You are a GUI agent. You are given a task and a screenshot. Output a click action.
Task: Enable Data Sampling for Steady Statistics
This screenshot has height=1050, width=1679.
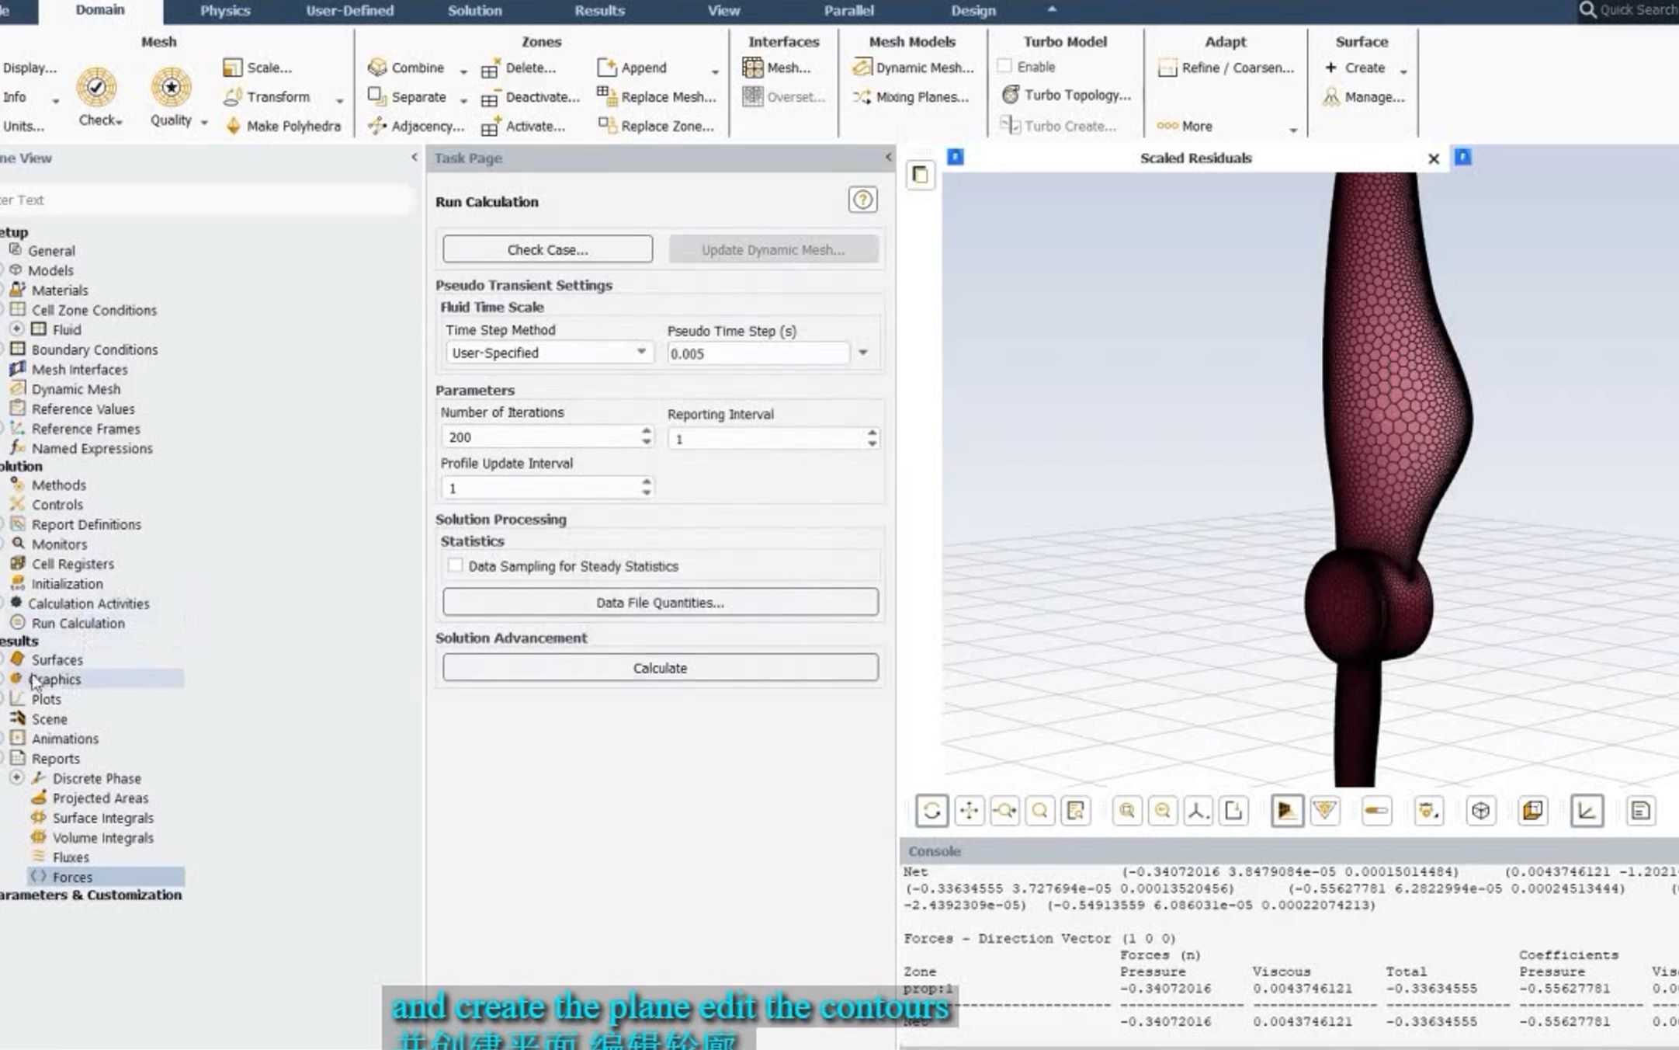click(456, 565)
